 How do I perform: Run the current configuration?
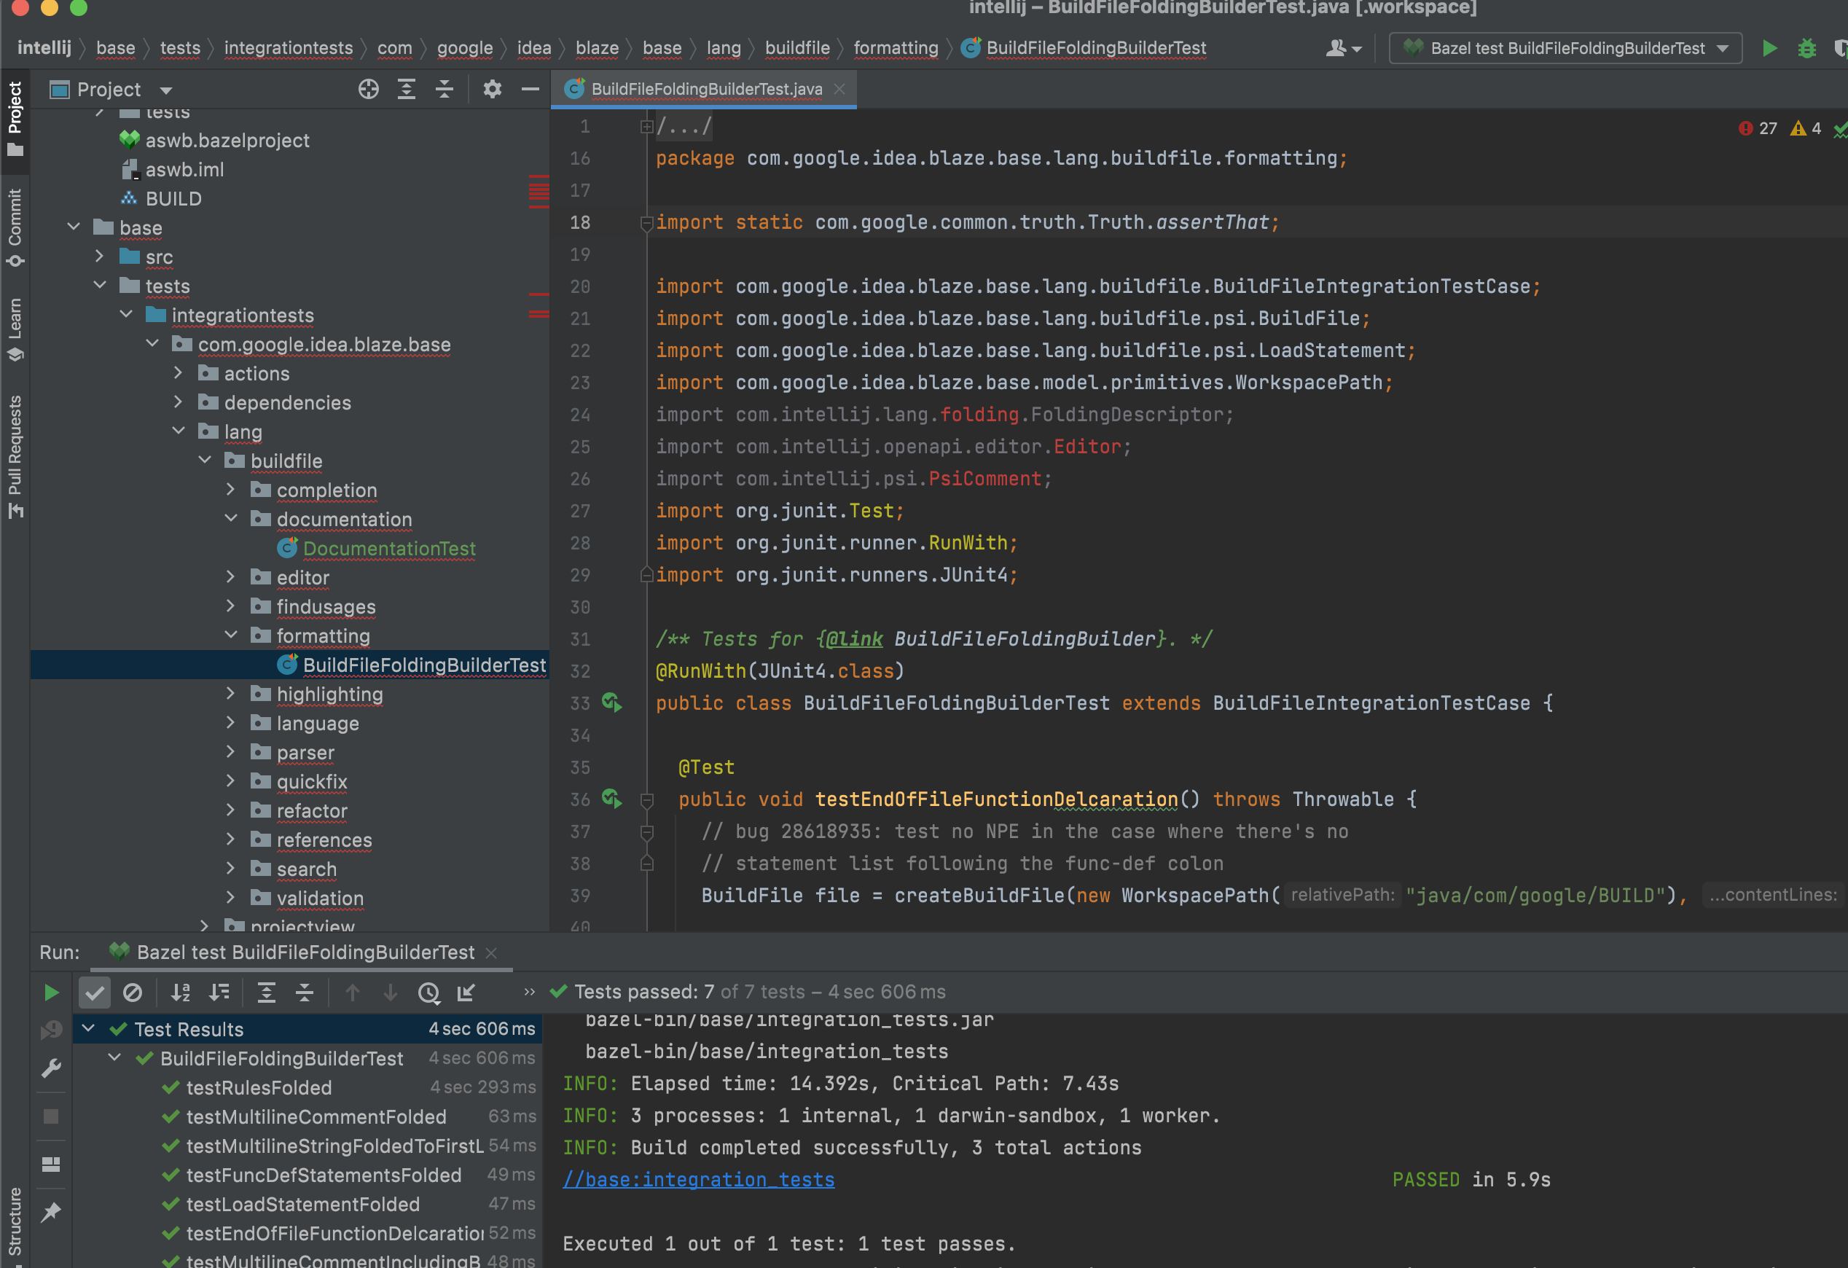pyautogui.click(x=1770, y=47)
